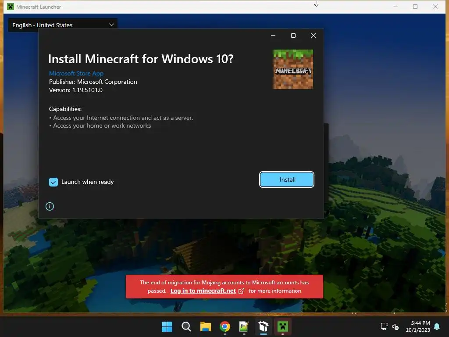Click the external link icon in red banner

coord(242,291)
